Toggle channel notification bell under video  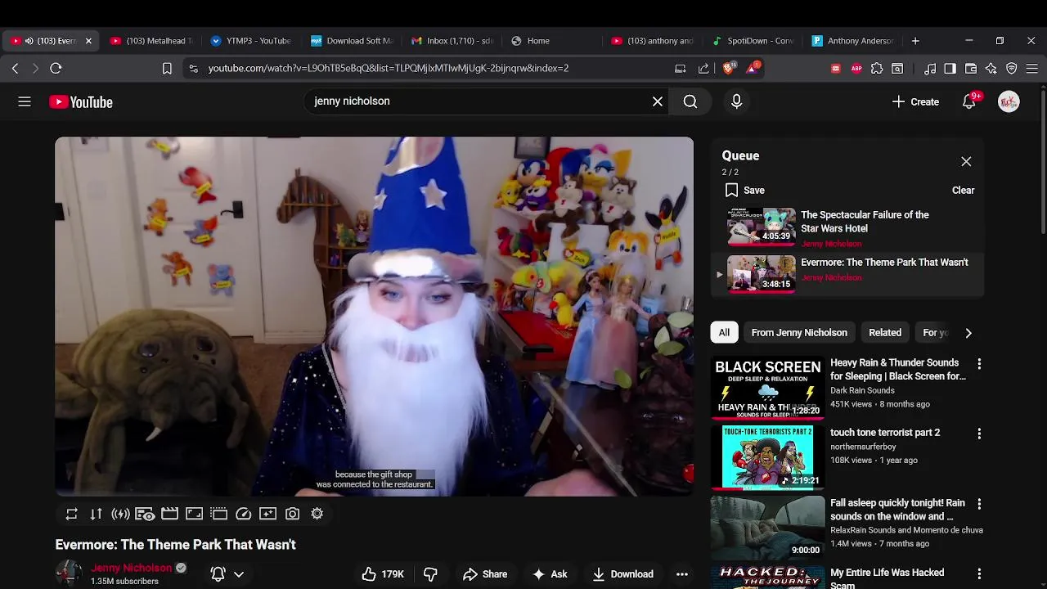tap(218, 574)
